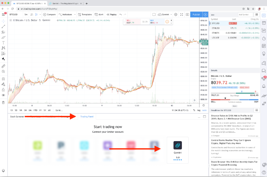Open chart settings gear icon

pos(176,15)
